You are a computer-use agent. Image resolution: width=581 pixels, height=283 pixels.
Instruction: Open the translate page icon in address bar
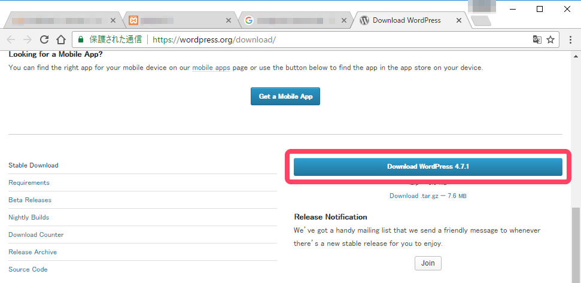(x=537, y=39)
